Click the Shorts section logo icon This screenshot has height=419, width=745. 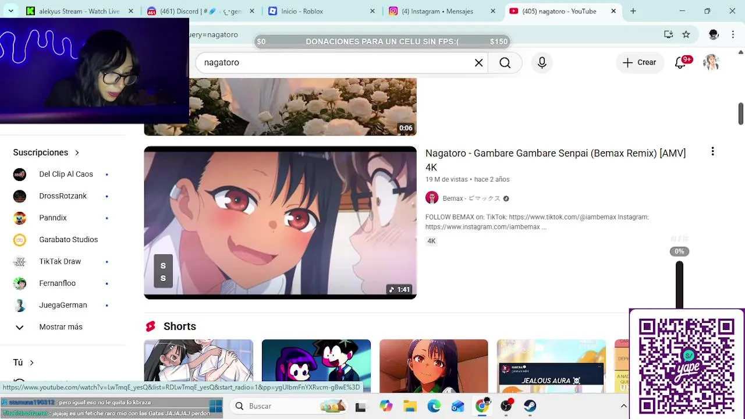pos(151,326)
